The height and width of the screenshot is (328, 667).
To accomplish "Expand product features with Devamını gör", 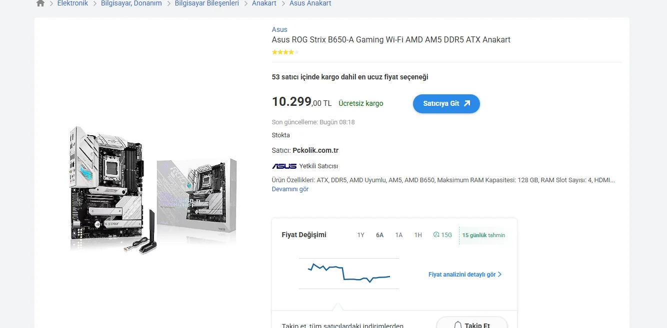I will pos(290,189).
